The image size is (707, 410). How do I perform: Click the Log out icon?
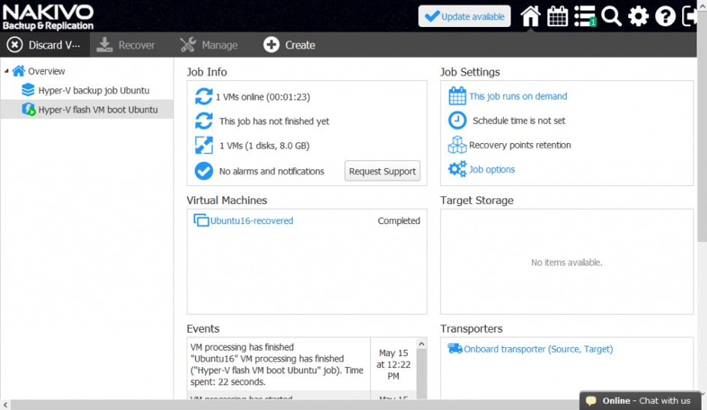[690, 16]
